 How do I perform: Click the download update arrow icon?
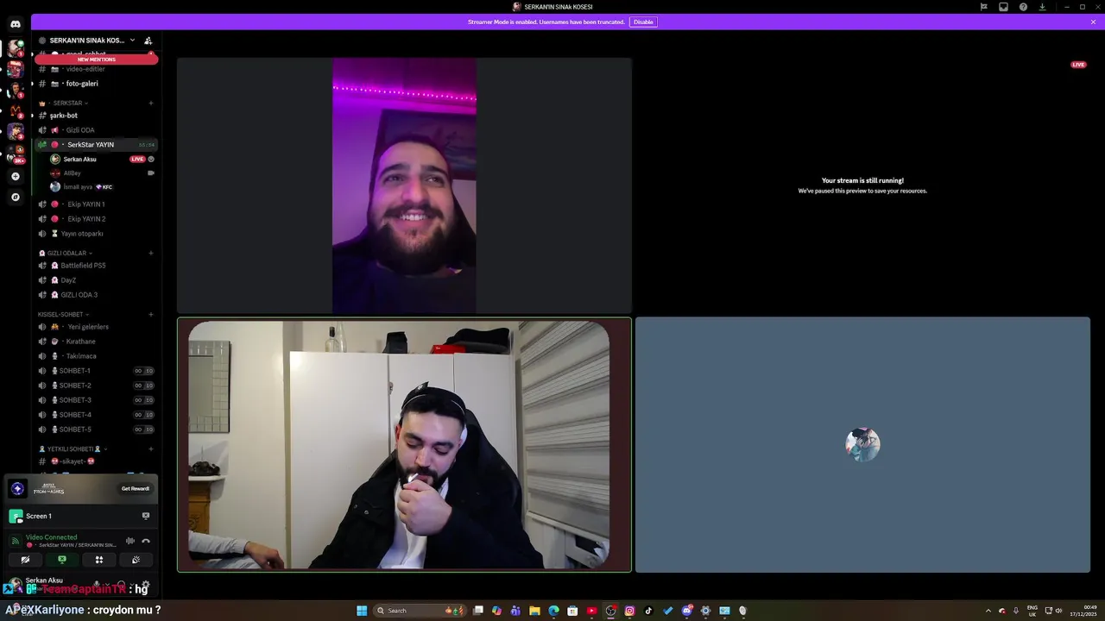click(1042, 7)
